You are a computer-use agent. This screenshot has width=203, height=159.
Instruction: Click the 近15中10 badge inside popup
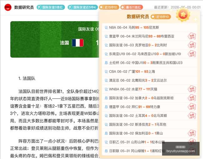[161, 17]
